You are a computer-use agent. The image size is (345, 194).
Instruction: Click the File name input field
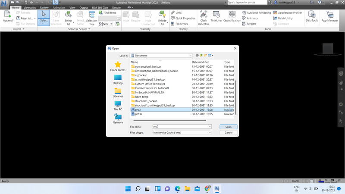click(x=180, y=127)
